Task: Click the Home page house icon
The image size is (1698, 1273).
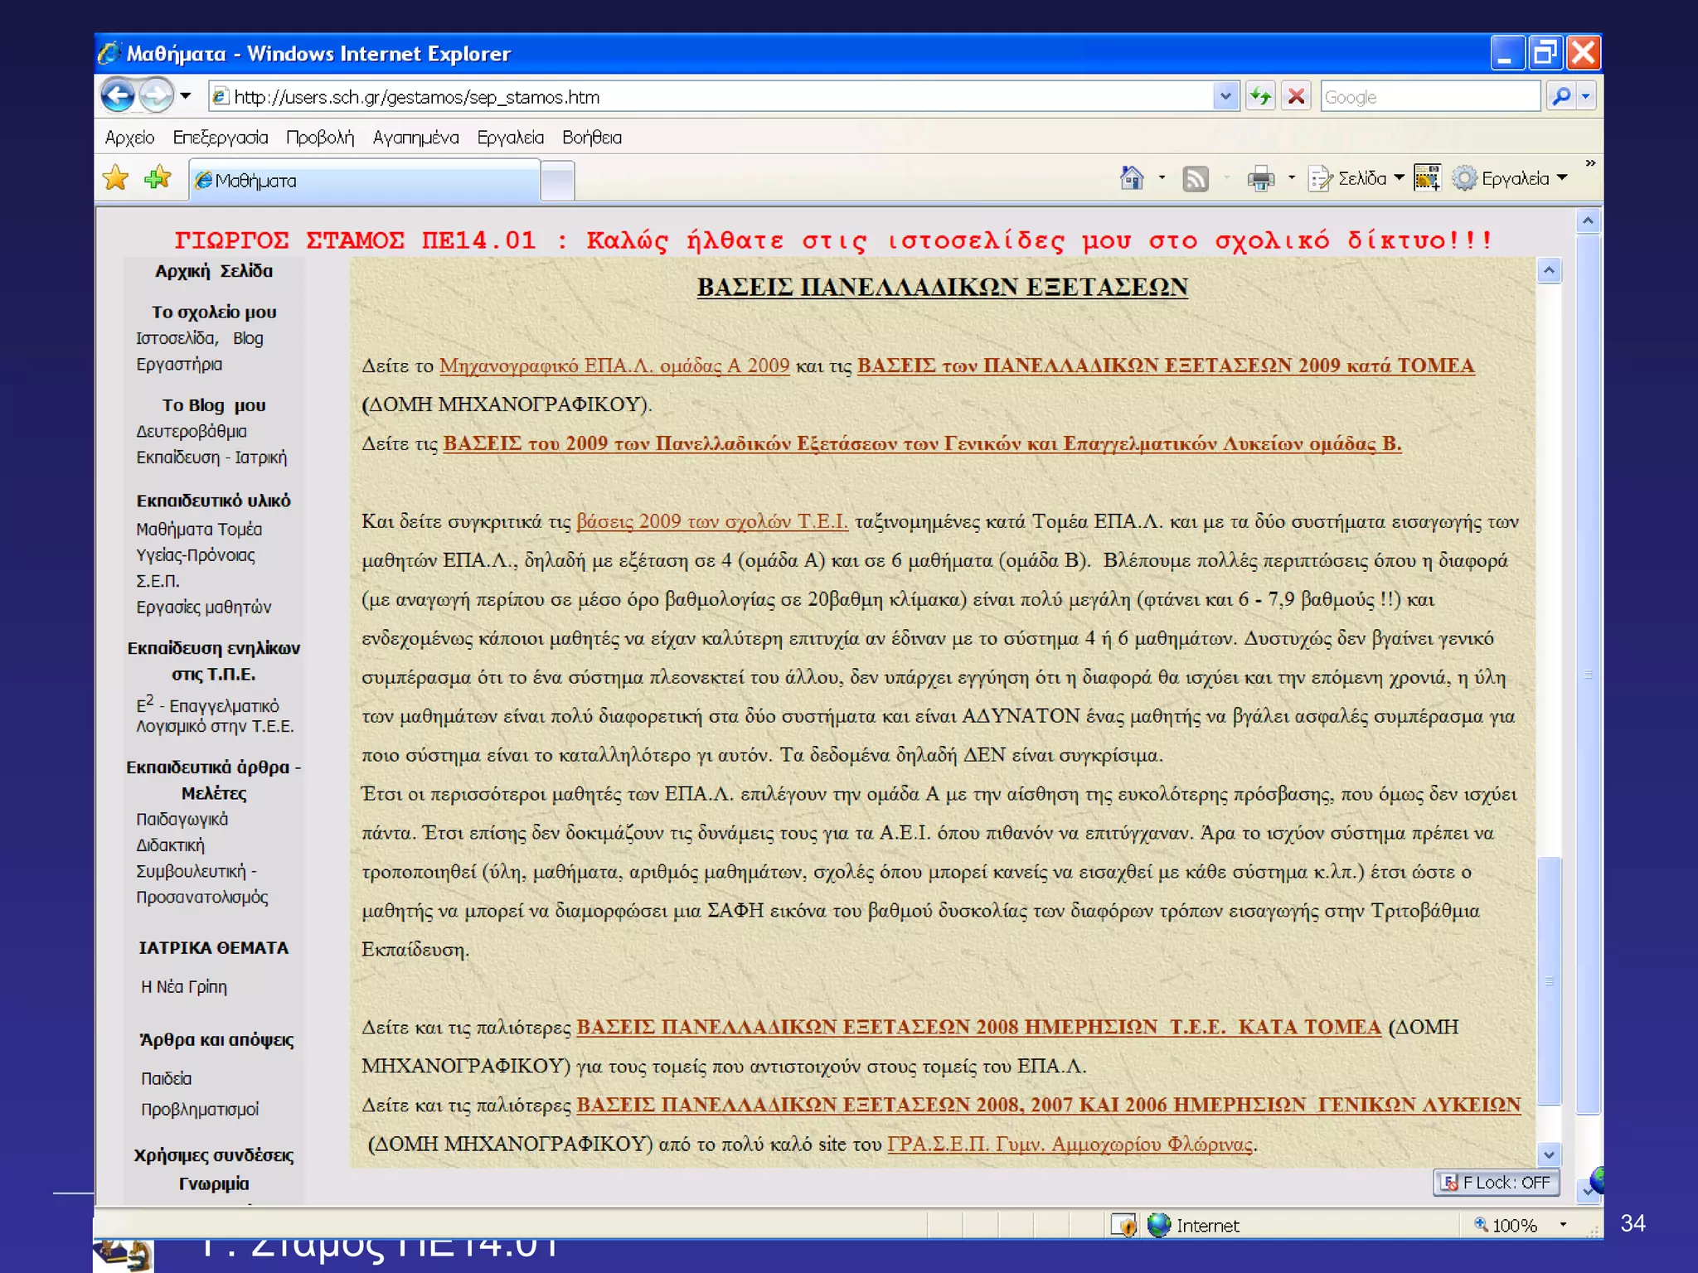Action: click(x=1132, y=178)
